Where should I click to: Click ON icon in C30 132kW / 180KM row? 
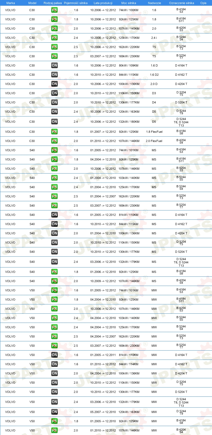[x=54, y=122]
